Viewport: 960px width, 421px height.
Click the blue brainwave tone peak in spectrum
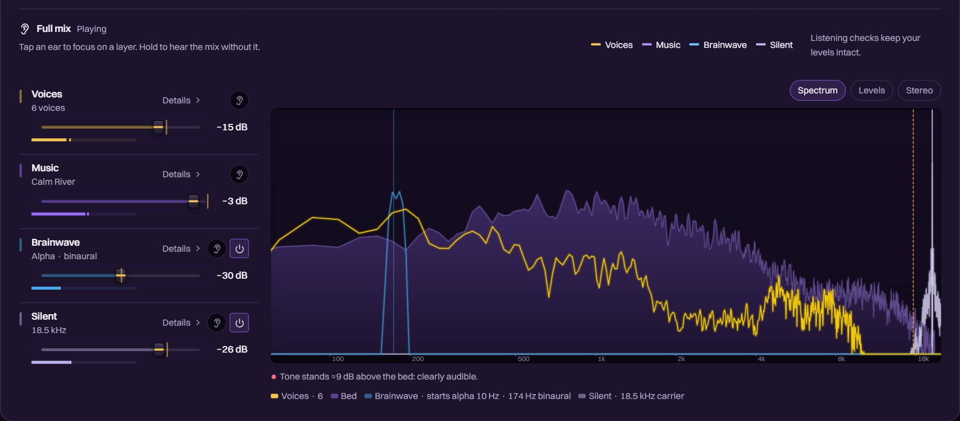396,195
